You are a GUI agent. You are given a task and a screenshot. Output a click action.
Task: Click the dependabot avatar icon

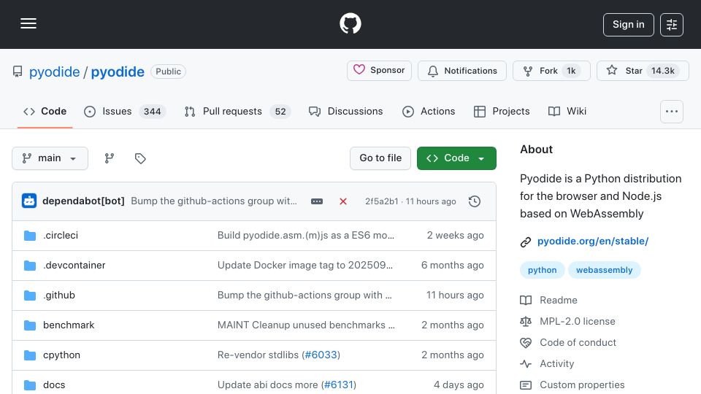tap(29, 201)
